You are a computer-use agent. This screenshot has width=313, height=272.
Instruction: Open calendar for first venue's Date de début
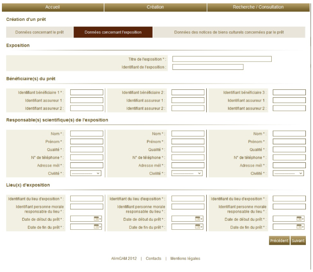[x=97, y=218]
